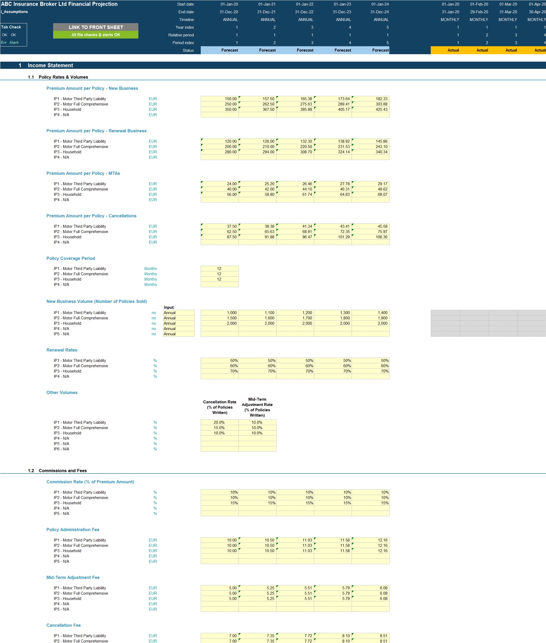The height and width of the screenshot is (643, 546).
Task: Select the 20.0% cancellation rate cell
Action: [219, 422]
